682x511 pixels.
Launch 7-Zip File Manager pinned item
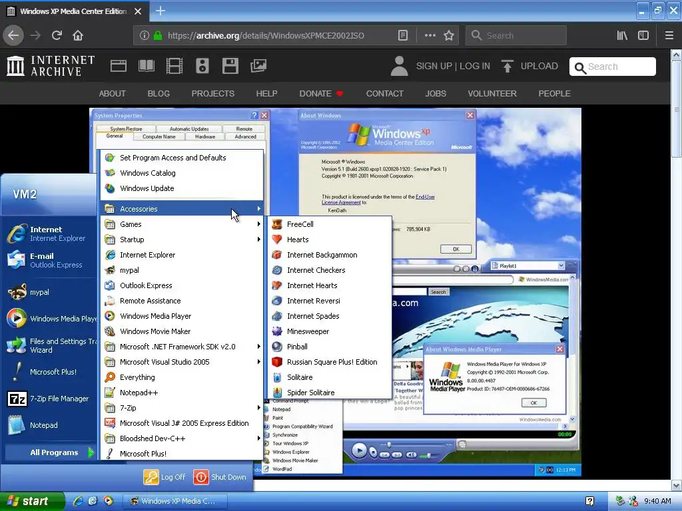[x=49, y=399]
